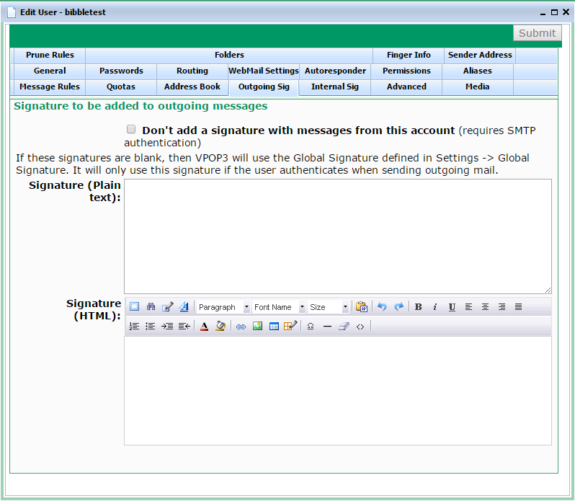The image size is (575, 501).
Task: Click the italic formatting icon
Action: [x=435, y=307]
